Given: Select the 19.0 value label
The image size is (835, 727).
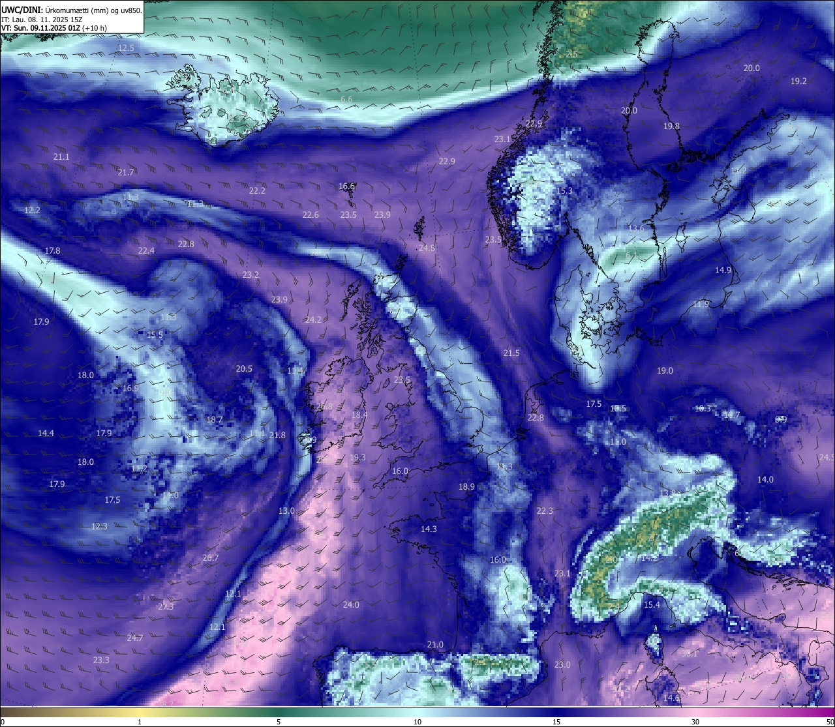Looking at the screenshot, I should 665,370.
